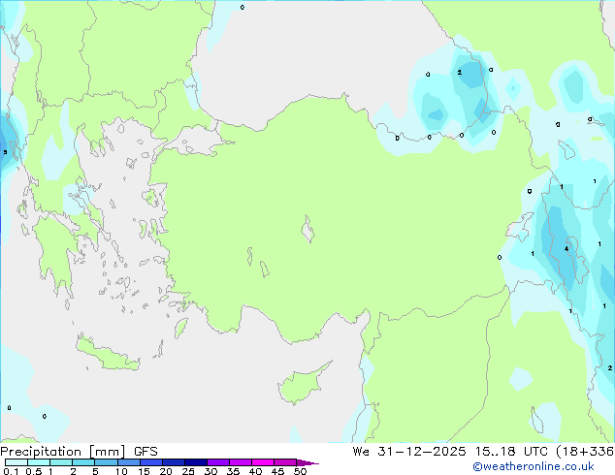Select the 30–35 mm purple legend swatch
The image size is (615, 475).
(218, 462)
